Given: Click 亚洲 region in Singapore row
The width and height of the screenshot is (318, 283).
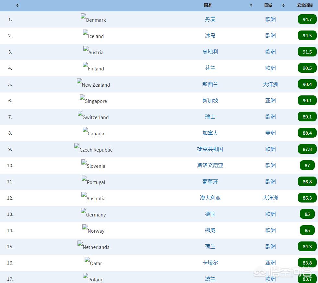Looking at the screenshot, I should 270,101.
